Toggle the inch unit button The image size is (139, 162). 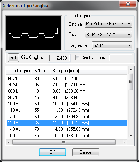tap(13, 58)
